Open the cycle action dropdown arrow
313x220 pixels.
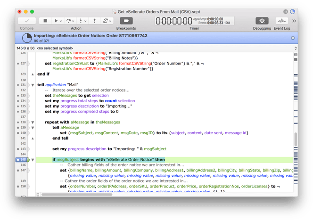[110, 21]
